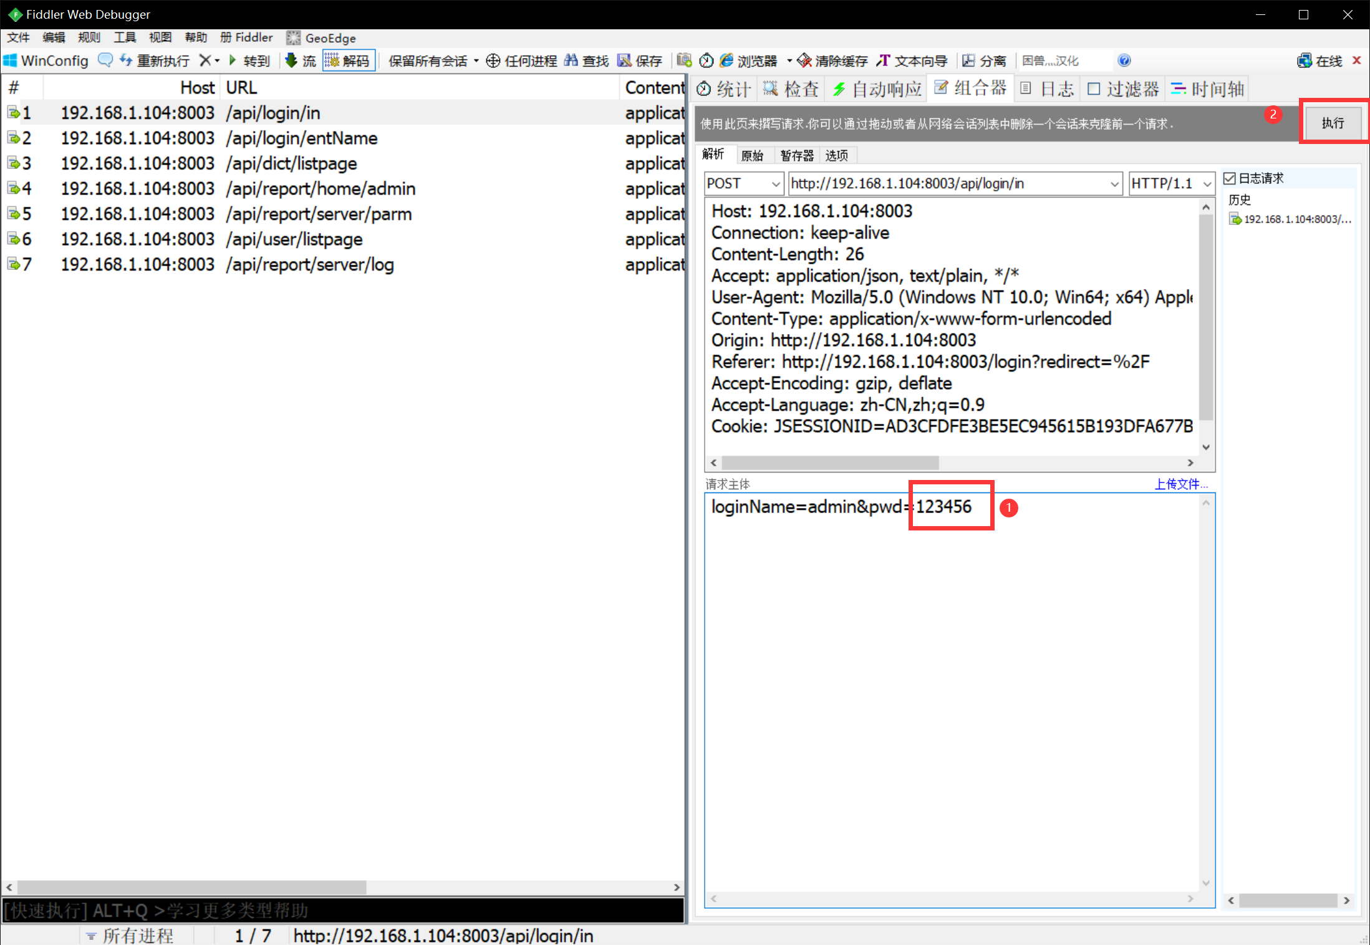
Task: Click the 查找 find binoculars icon
Action: pos(571,60)
